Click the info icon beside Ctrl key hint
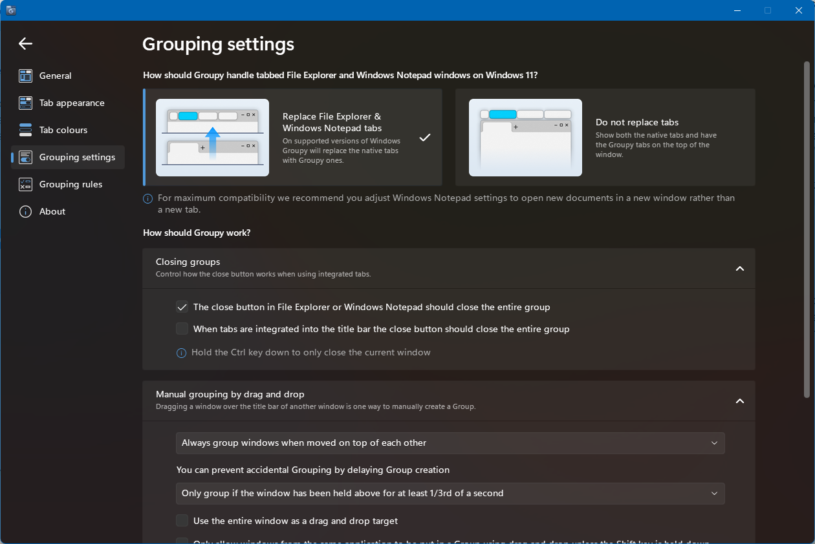This screenshot has height=544, width=815. coord(182,353)
